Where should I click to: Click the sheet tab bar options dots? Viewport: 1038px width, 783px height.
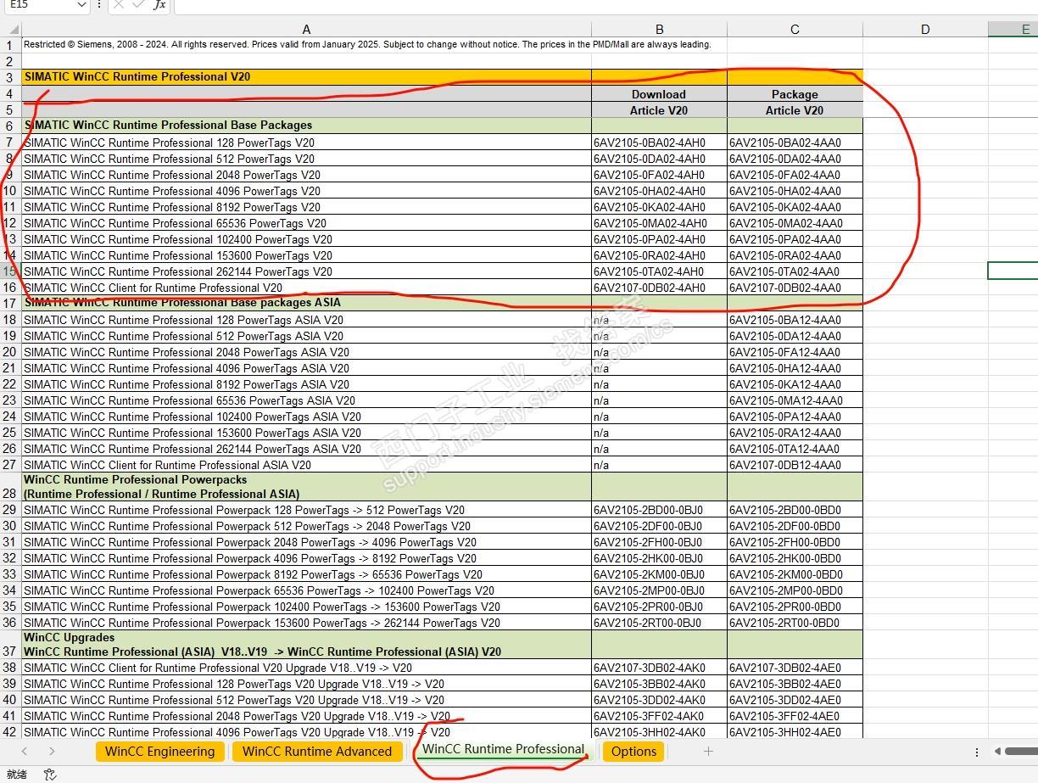click(976, 752)
